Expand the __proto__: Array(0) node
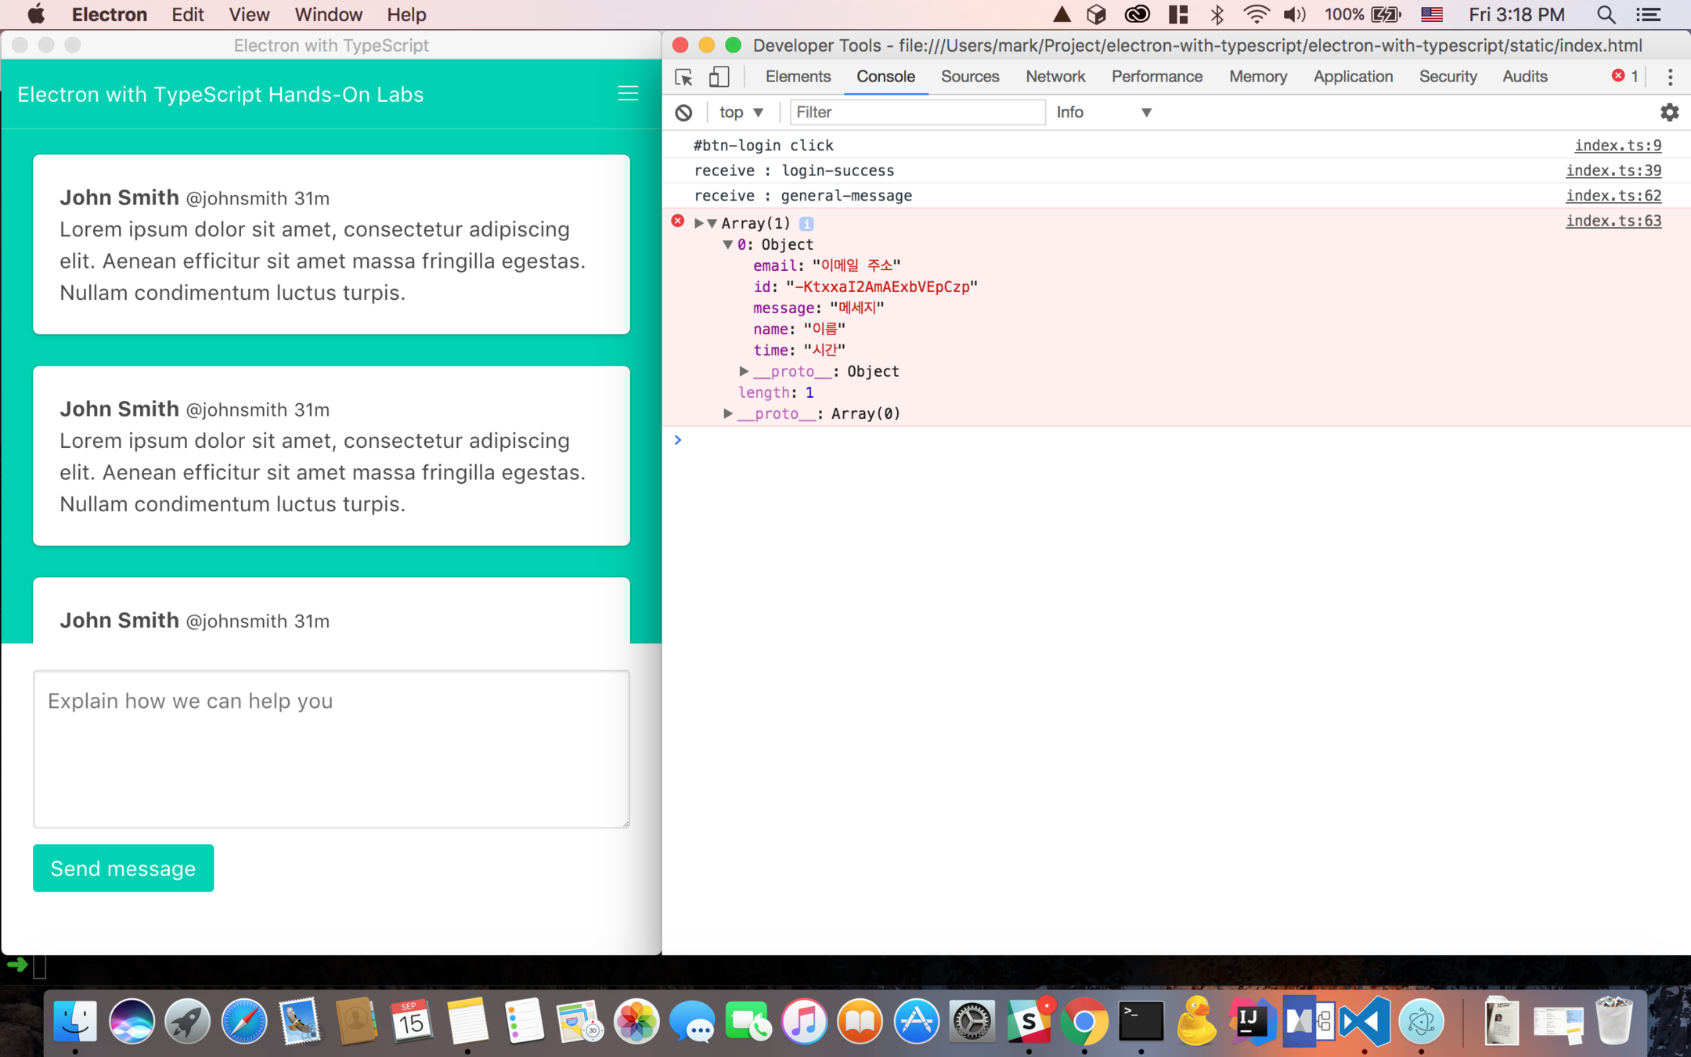 click(727, 413)
